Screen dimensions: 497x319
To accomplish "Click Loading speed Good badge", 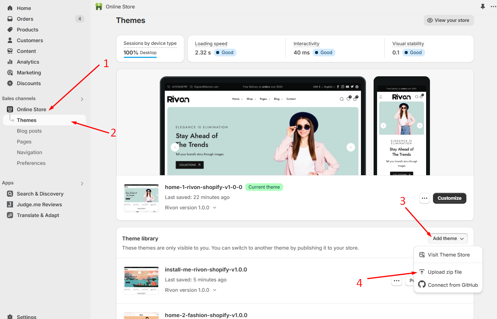I will pyautogui.click(x=225, y=53).
